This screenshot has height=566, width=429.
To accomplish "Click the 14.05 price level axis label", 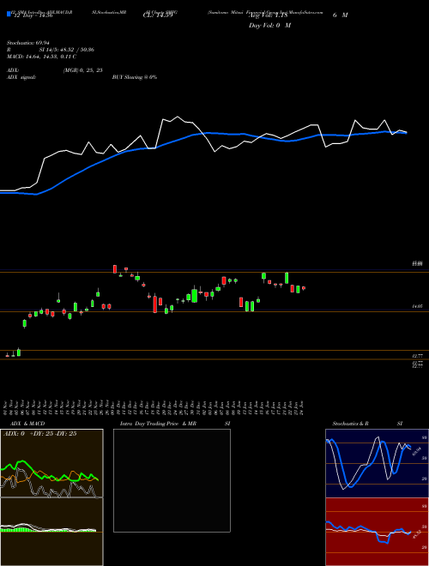I will 418,306.
